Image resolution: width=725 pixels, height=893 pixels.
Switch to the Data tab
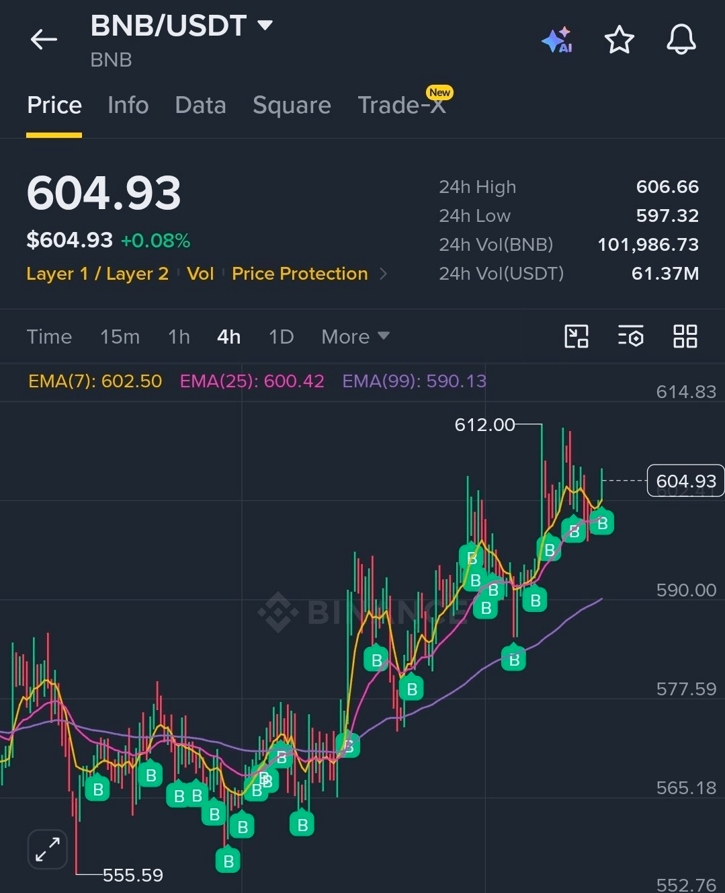pyautogui.click(x=200, y=106)
